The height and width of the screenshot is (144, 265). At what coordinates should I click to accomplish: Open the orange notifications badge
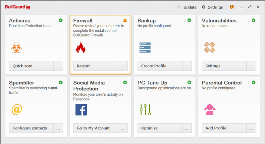coord(232,7)
